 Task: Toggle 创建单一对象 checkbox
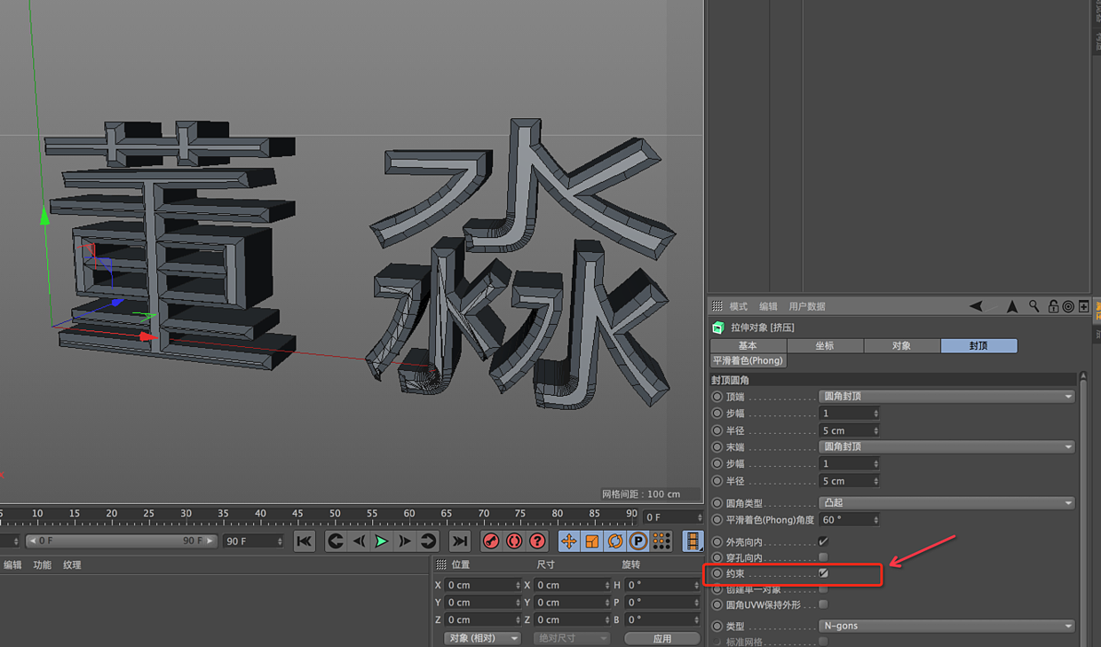[x=823, y=589]
